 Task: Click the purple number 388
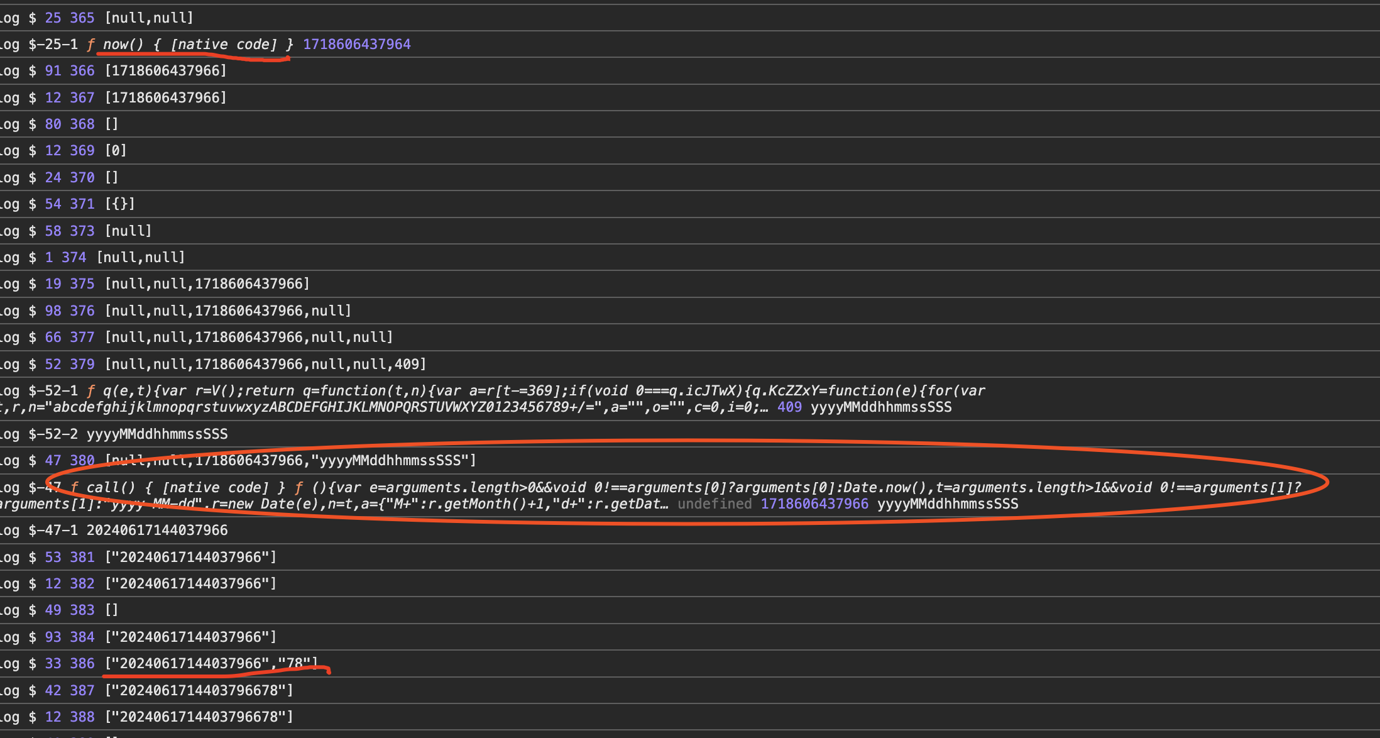(82, 717)
